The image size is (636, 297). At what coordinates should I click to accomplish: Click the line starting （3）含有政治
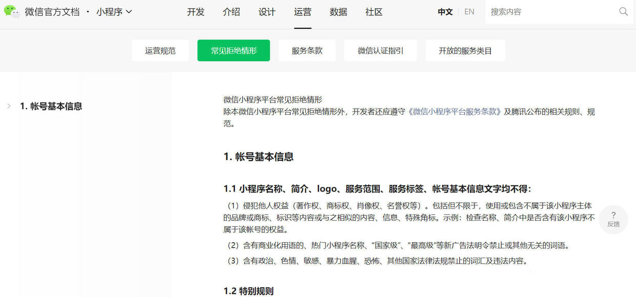coord(377,261)
